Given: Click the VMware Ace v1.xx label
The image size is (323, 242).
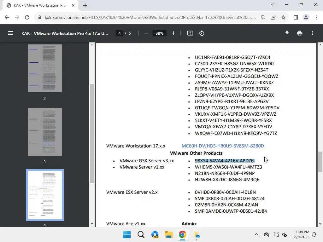Looking at the screenshot, I should coord(126,224).
